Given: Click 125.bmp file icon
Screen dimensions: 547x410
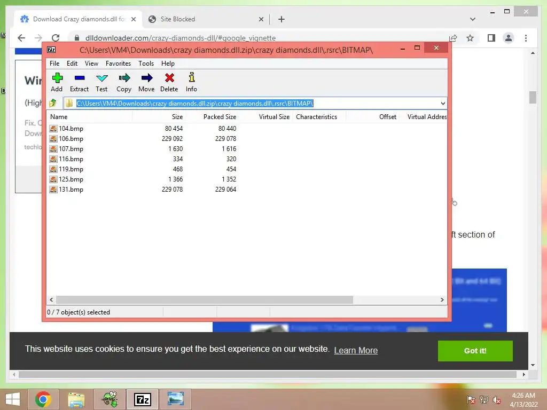Looking at the screenshot, I should [53, 179].
